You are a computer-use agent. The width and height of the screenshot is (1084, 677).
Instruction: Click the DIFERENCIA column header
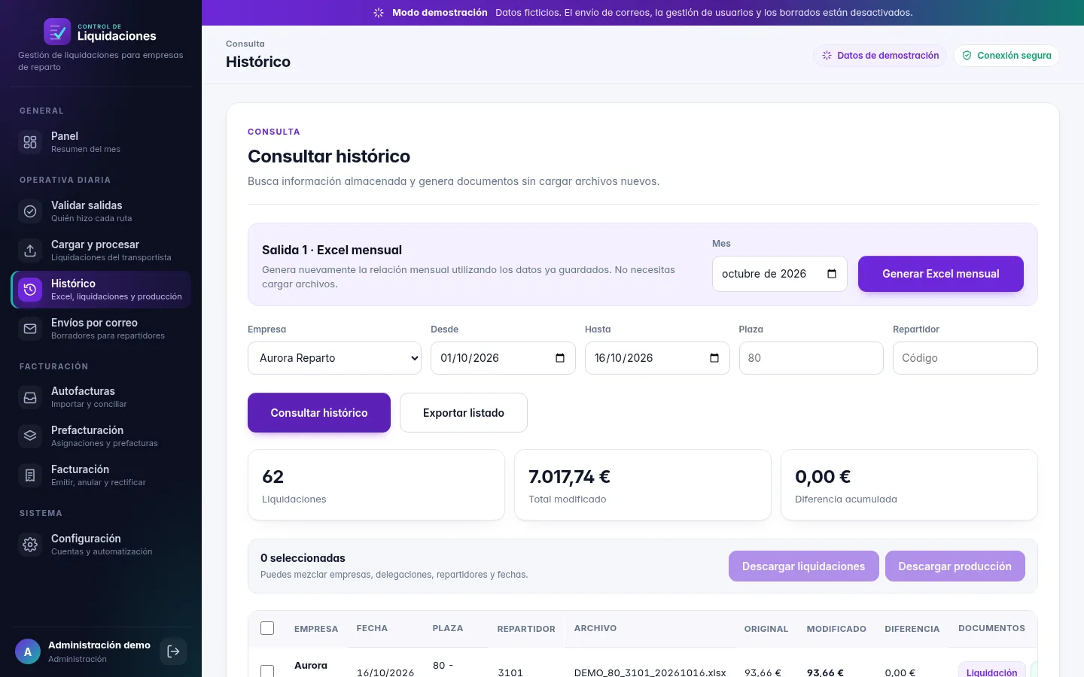pos(912,629)
